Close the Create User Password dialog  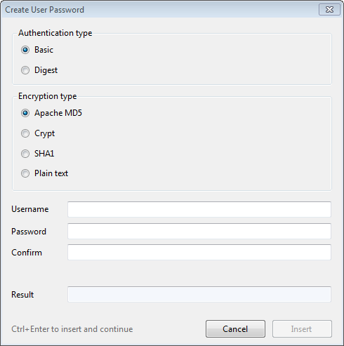pyautogui.click(x=329, y=10)
